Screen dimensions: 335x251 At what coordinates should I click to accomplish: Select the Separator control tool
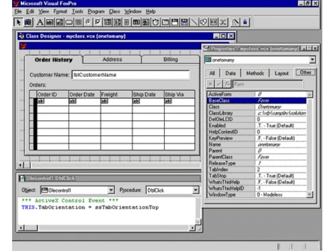pyautogui.click(x=223, y=22)
